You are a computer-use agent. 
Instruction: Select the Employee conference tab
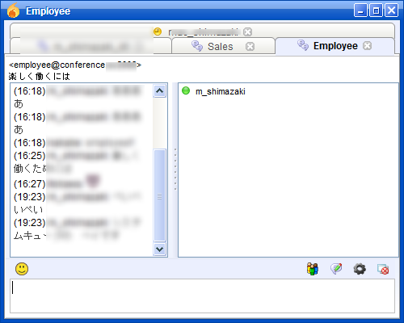point(335,46)
